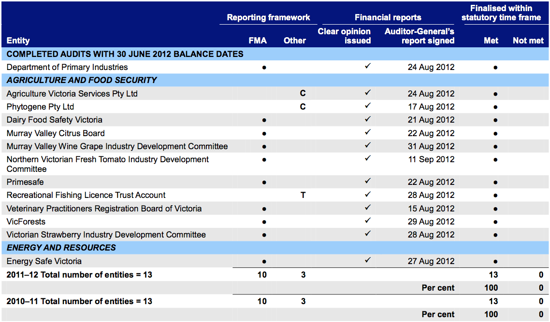The width and height of the screenshot is (550, 322).
Task: Select "Department of Primary Industries" entity
Action: tap(67, 67)
